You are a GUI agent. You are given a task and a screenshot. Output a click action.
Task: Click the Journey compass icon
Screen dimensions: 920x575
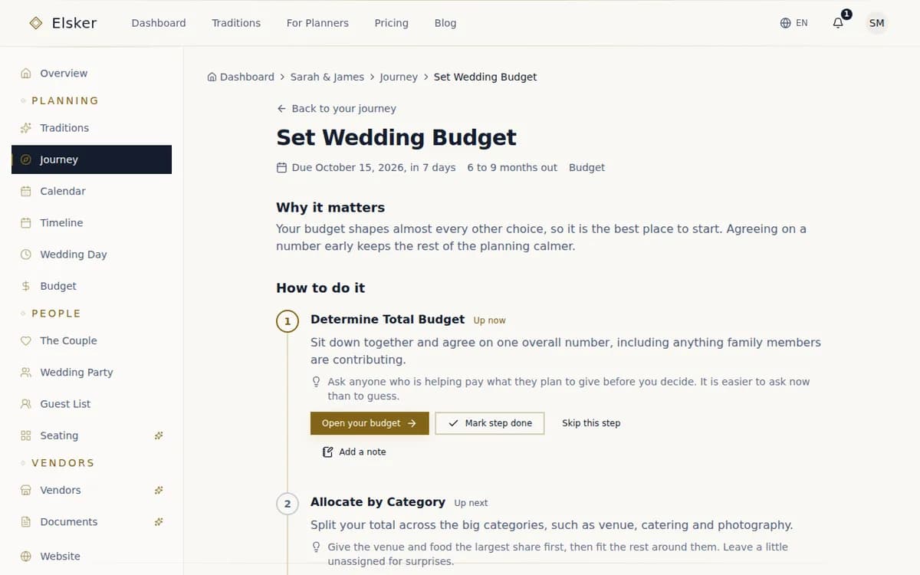[x=25, y=159]
